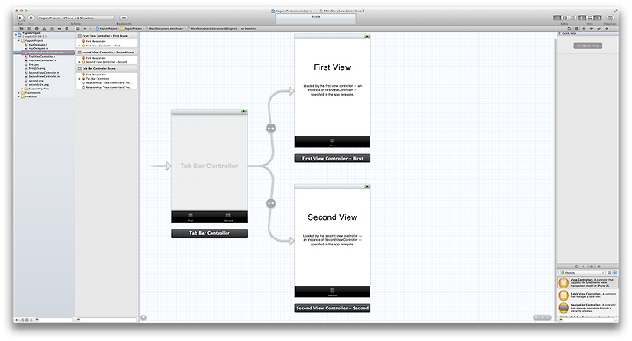Select the Tab Bar Controller scene on canvas
Image resolution: width=632 pixels, height=341 pixels.
click(209, 166)
